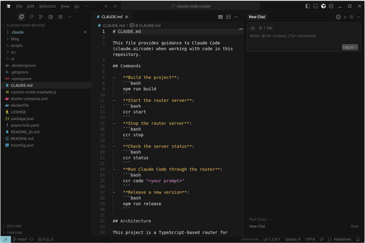The height and width of the screenshot is (243, 365).
Task: Open the markdown preview to the side
Action: click(220, 17)
